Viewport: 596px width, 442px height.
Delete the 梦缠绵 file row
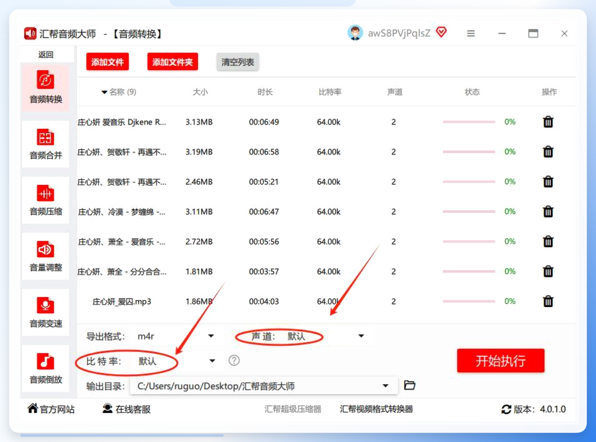548,211
